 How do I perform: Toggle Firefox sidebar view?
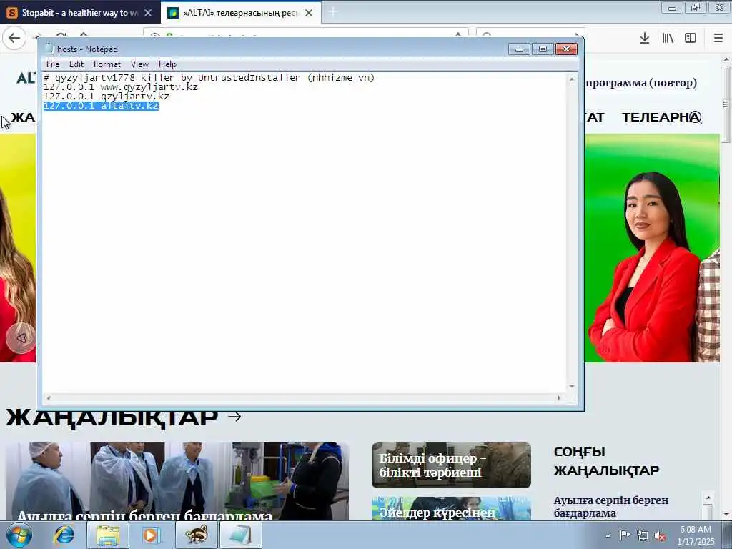coord(691,39)
